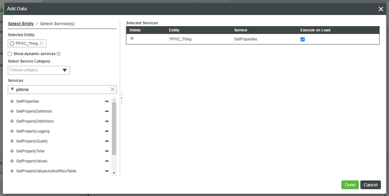
Task: Select GetPropertyTime in services list
Action: (x=30, y=151)
